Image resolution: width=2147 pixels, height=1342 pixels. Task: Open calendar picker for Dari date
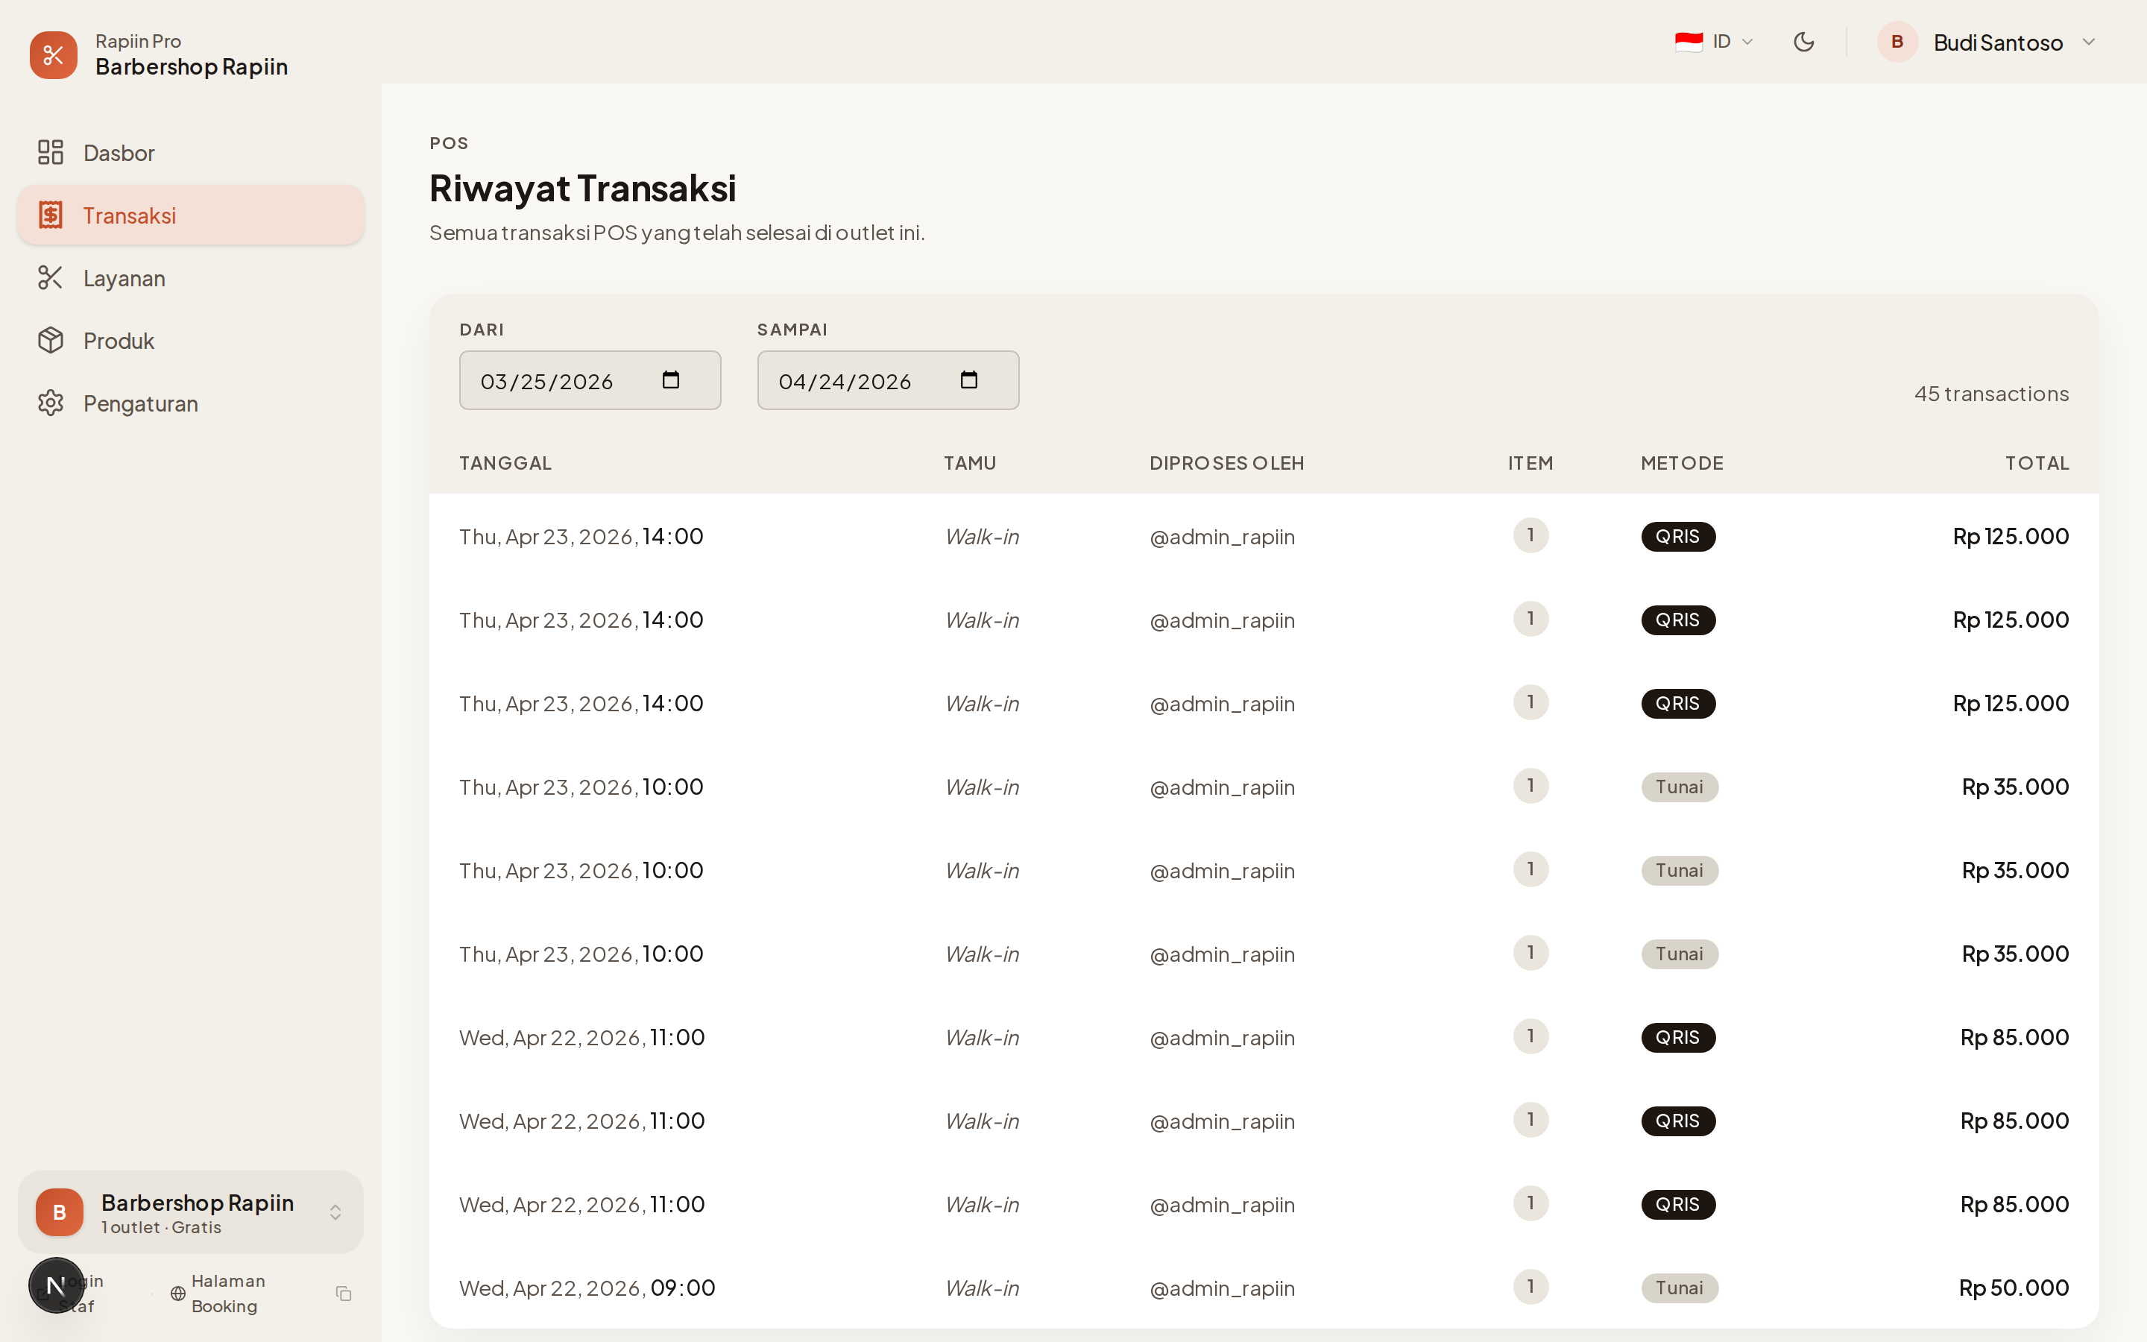click(x=671, y=380)
